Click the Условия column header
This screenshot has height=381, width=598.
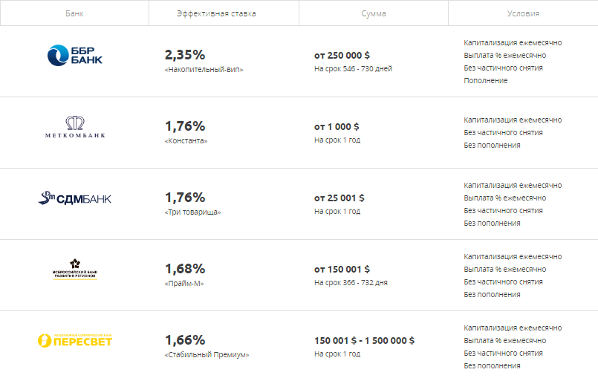[523, 13]
